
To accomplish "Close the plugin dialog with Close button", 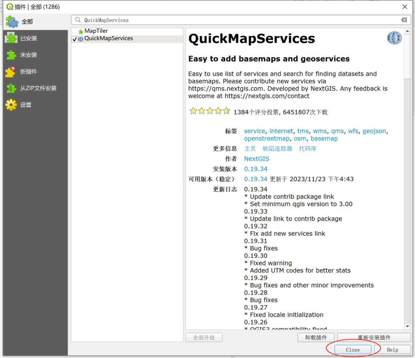I will click(x=353, y=349).
